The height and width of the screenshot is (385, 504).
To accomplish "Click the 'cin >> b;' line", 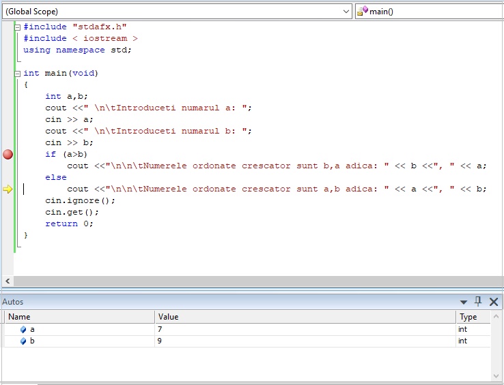I will point(69,142).
